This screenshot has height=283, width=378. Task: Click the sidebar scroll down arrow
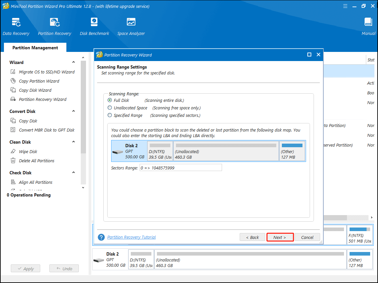point(83,188)
